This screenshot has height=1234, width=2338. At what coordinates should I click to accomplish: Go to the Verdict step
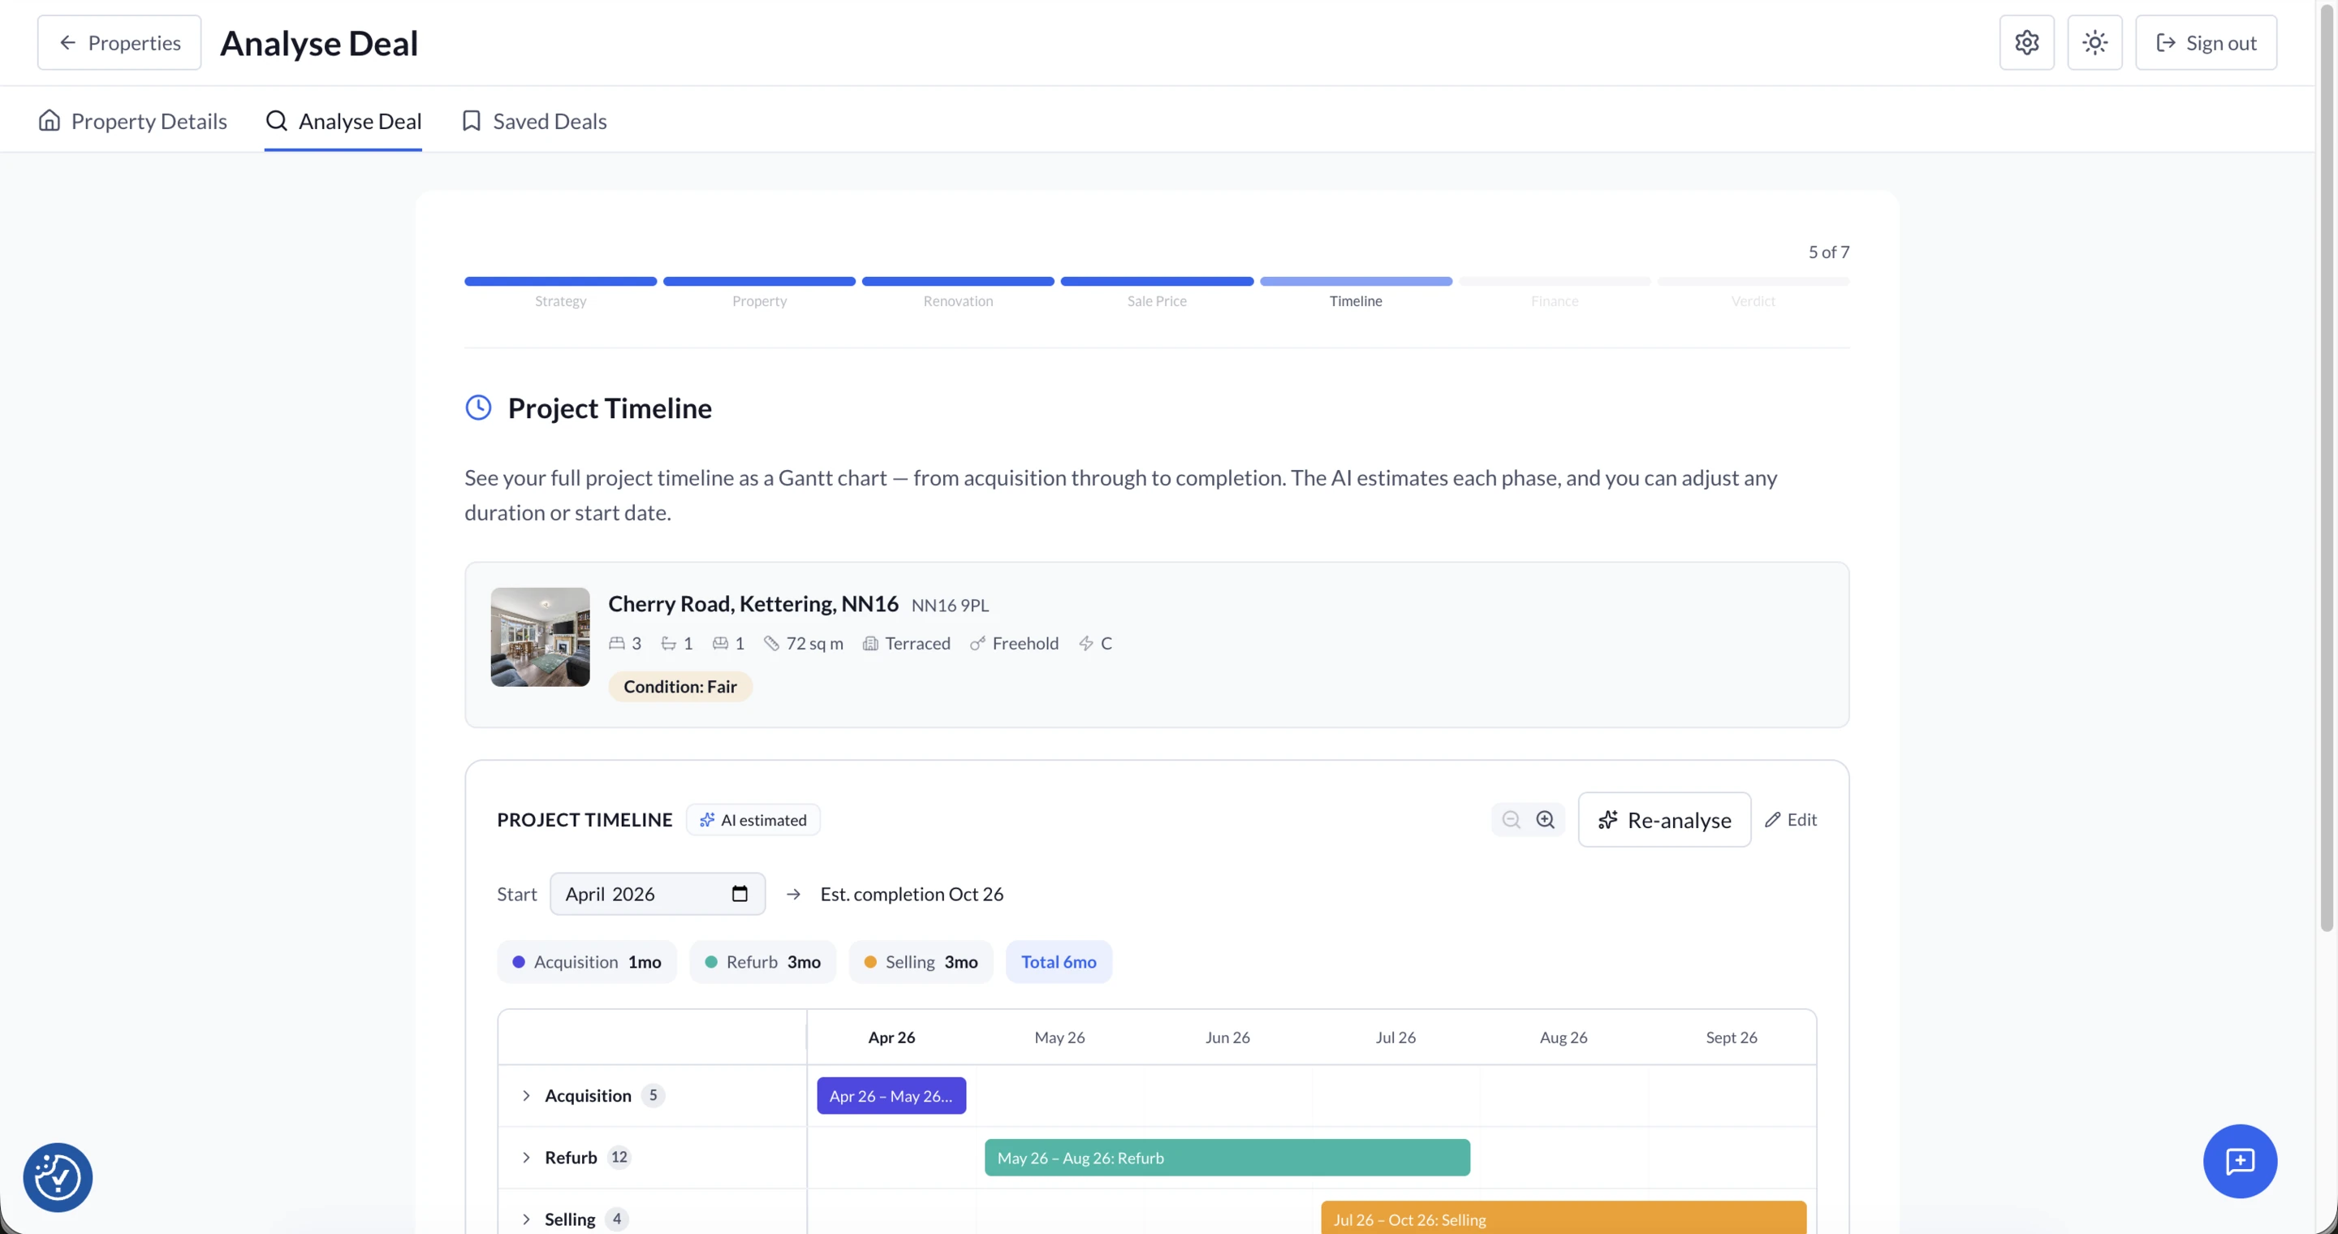coord(1753,292)
